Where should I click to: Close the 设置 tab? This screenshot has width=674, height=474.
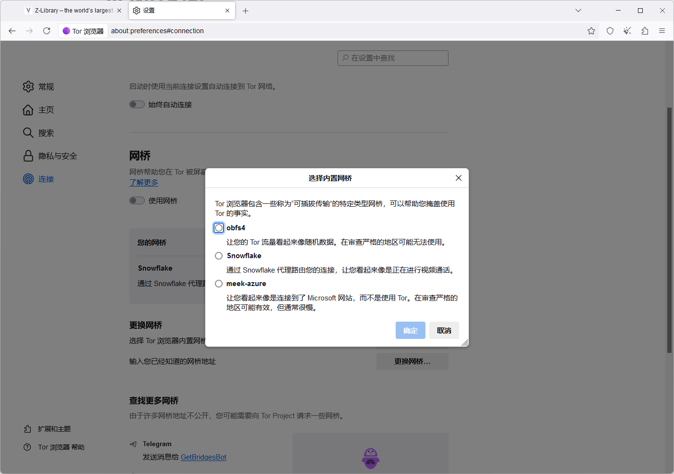(x=227, y=11)
